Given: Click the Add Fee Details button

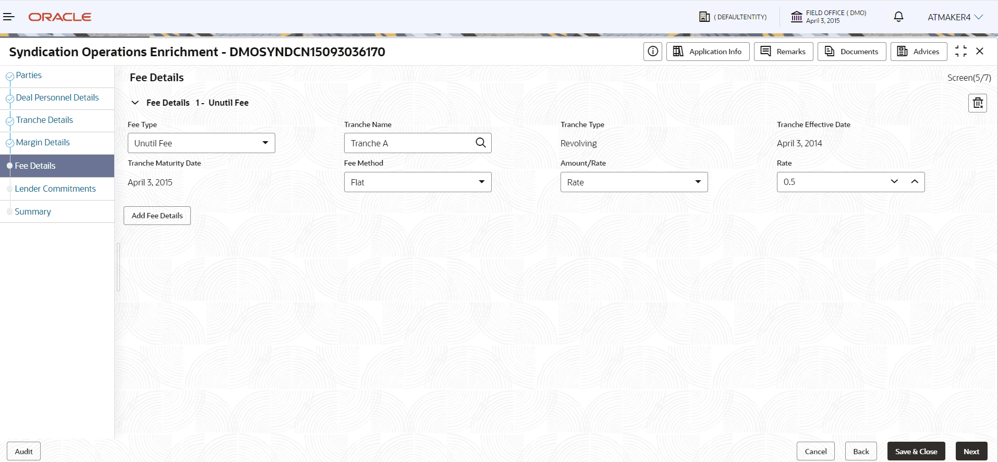Looking at the screenshot, I should [x=157, y=216].
